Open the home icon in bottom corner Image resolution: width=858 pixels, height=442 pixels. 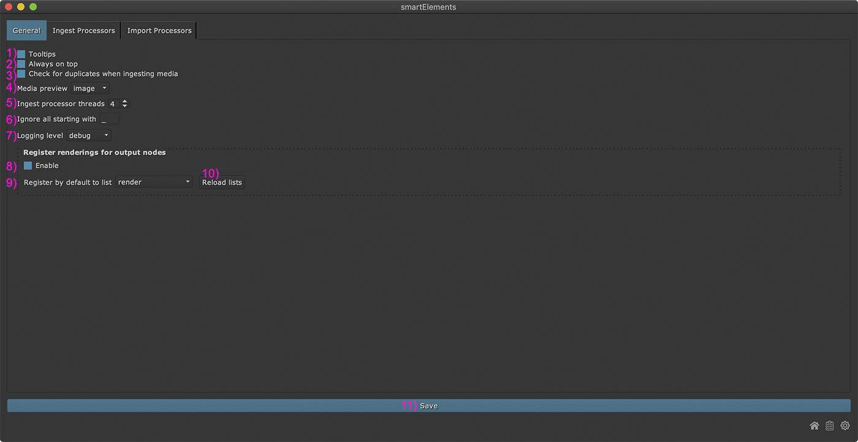(x=814, y=425)
